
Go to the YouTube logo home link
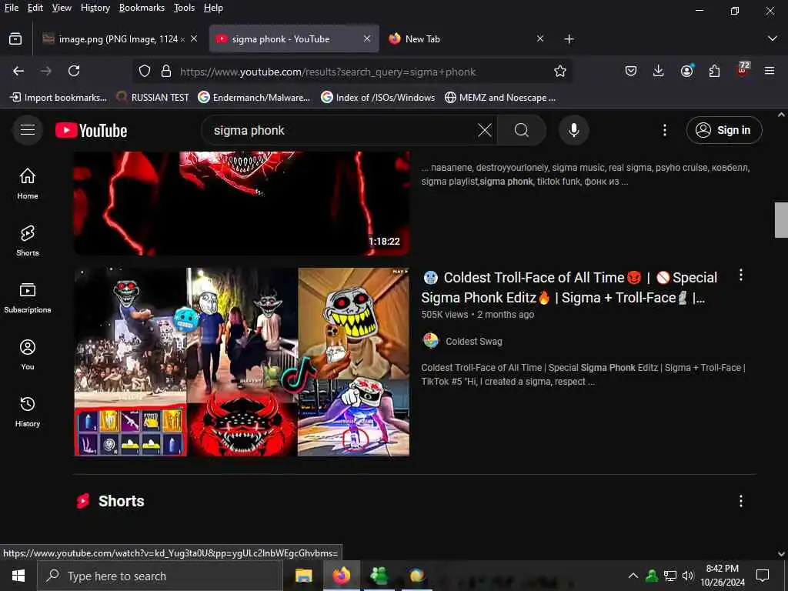tap(91, 131)
